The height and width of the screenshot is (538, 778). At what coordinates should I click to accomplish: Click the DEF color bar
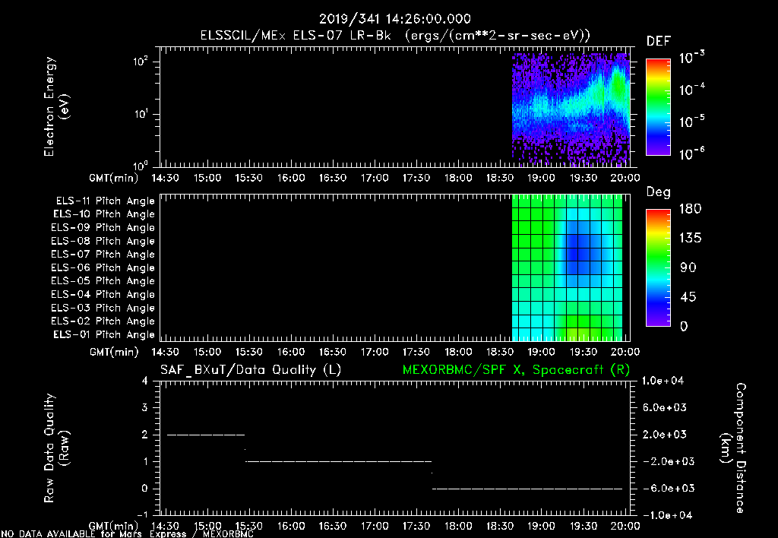coord(658,106)
